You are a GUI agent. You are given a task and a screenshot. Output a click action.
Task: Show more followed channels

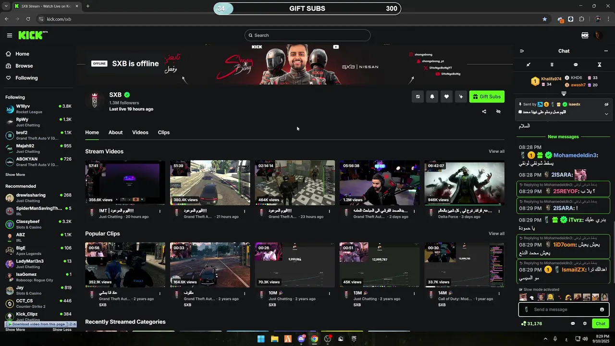coord(15,174)
